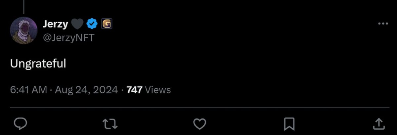This screenshot has width=397, height=135.
Task: Like the tweet with the heart icon
Action: pyautogui.click(x=199, y=124)
